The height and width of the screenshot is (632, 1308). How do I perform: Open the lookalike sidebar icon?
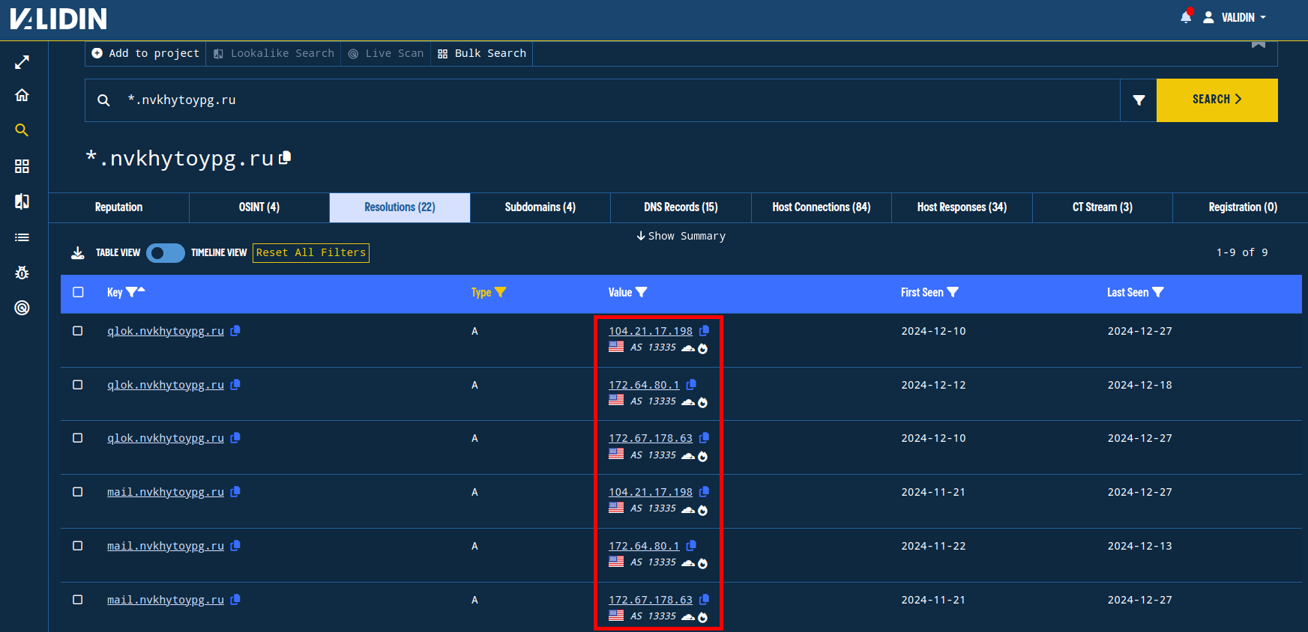pos(22,201)
